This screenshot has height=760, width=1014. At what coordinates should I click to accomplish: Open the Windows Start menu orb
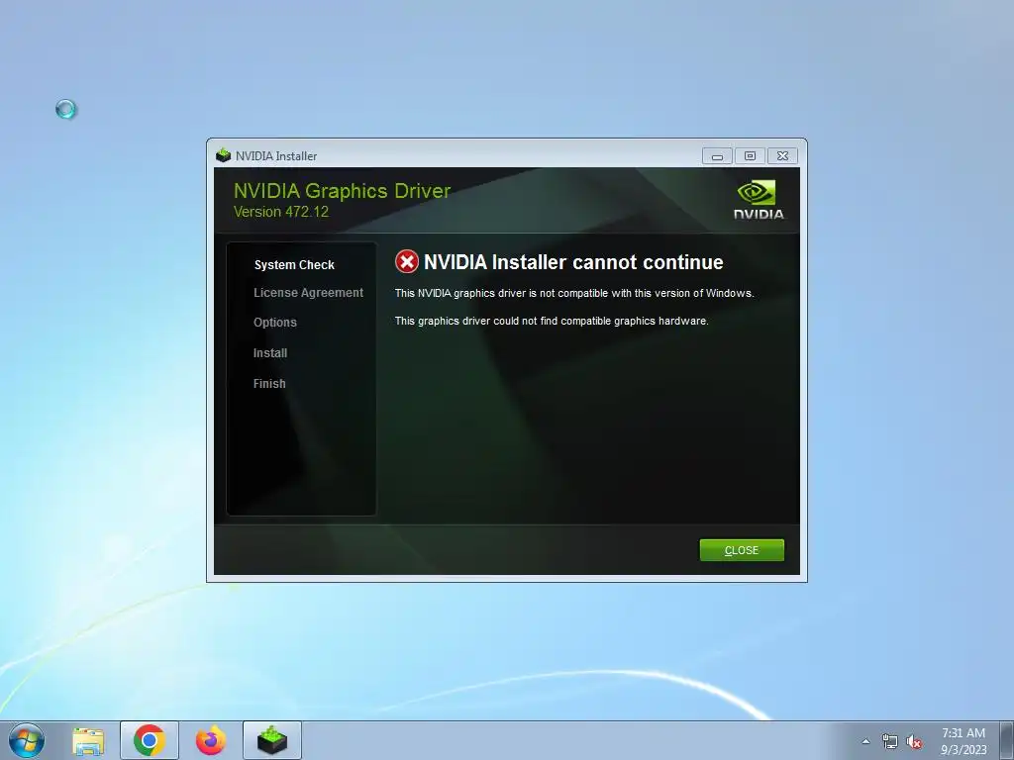click(27, 740)
